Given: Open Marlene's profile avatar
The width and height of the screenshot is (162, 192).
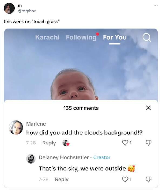Looking at the screenshot, I should (x=16, y=127).
